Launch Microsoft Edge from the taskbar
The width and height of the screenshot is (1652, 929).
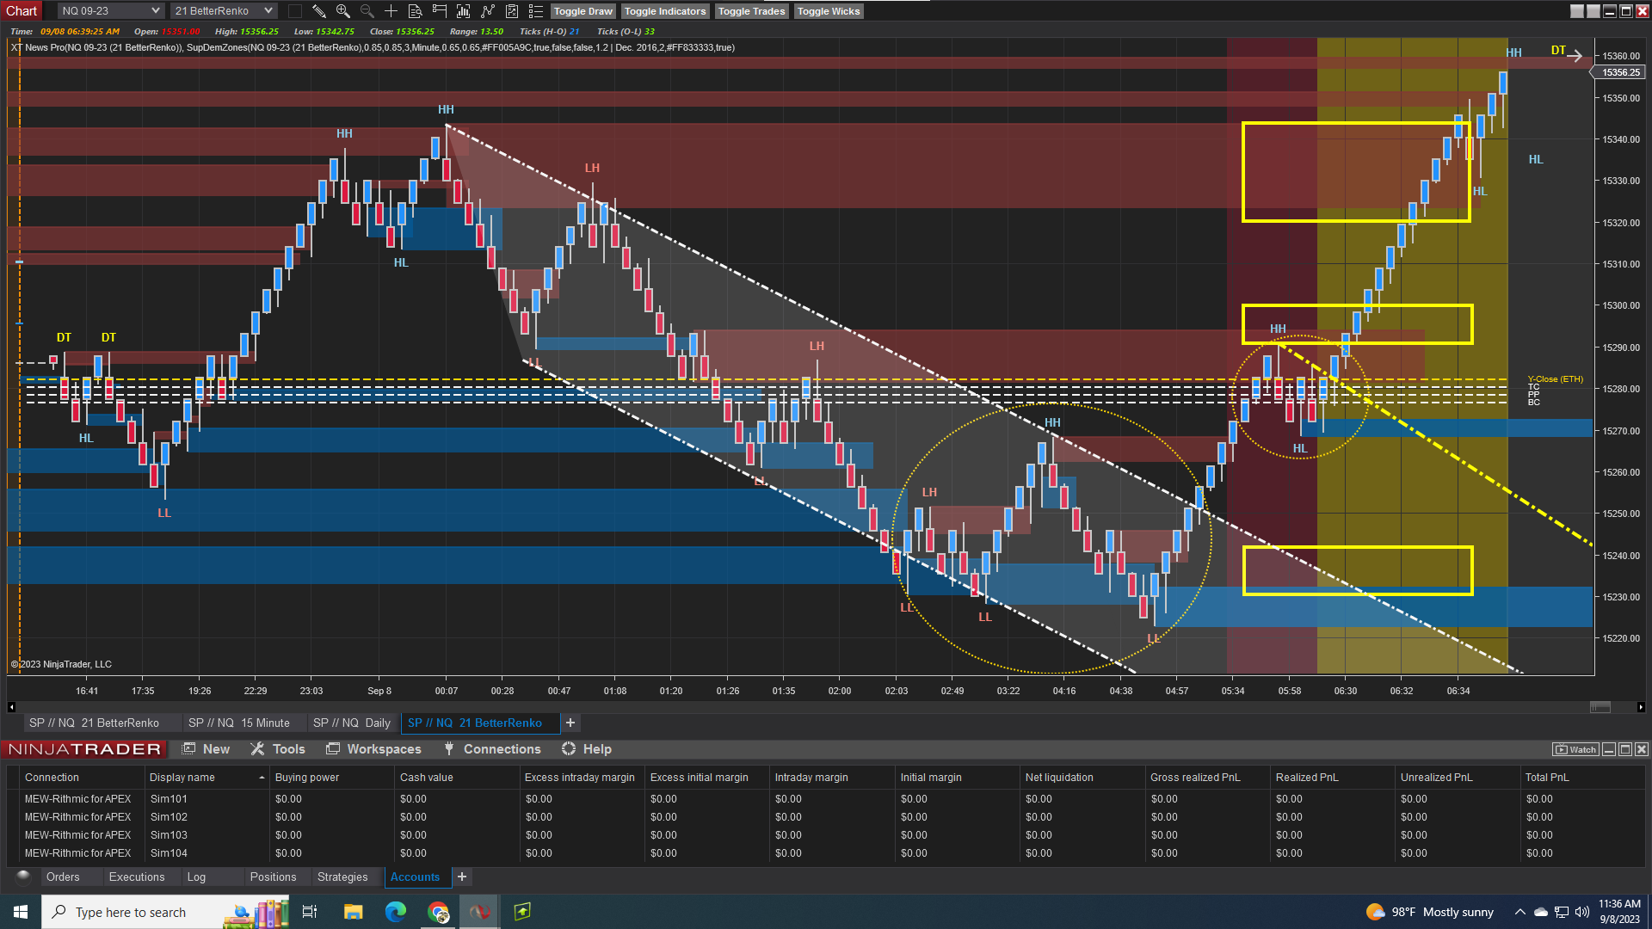click(x=396, y=912)
